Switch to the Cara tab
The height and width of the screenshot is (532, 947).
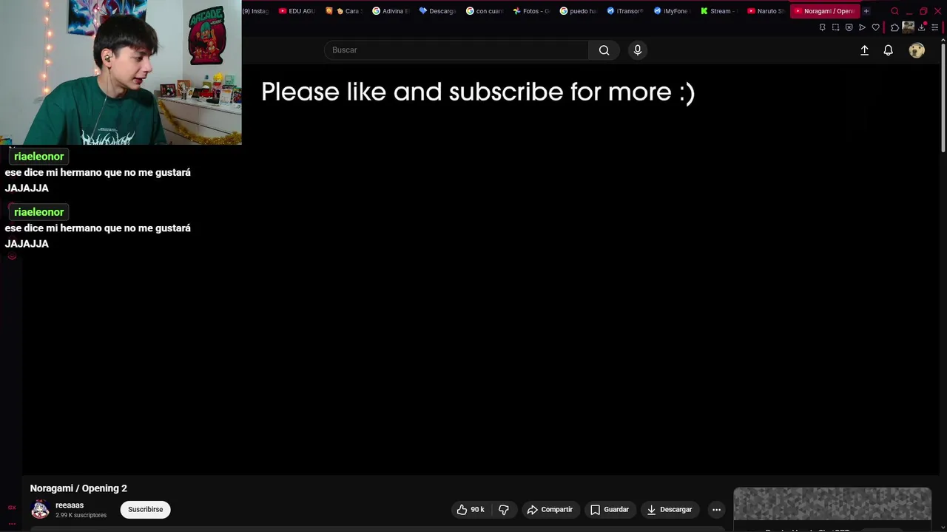(343, 11)
